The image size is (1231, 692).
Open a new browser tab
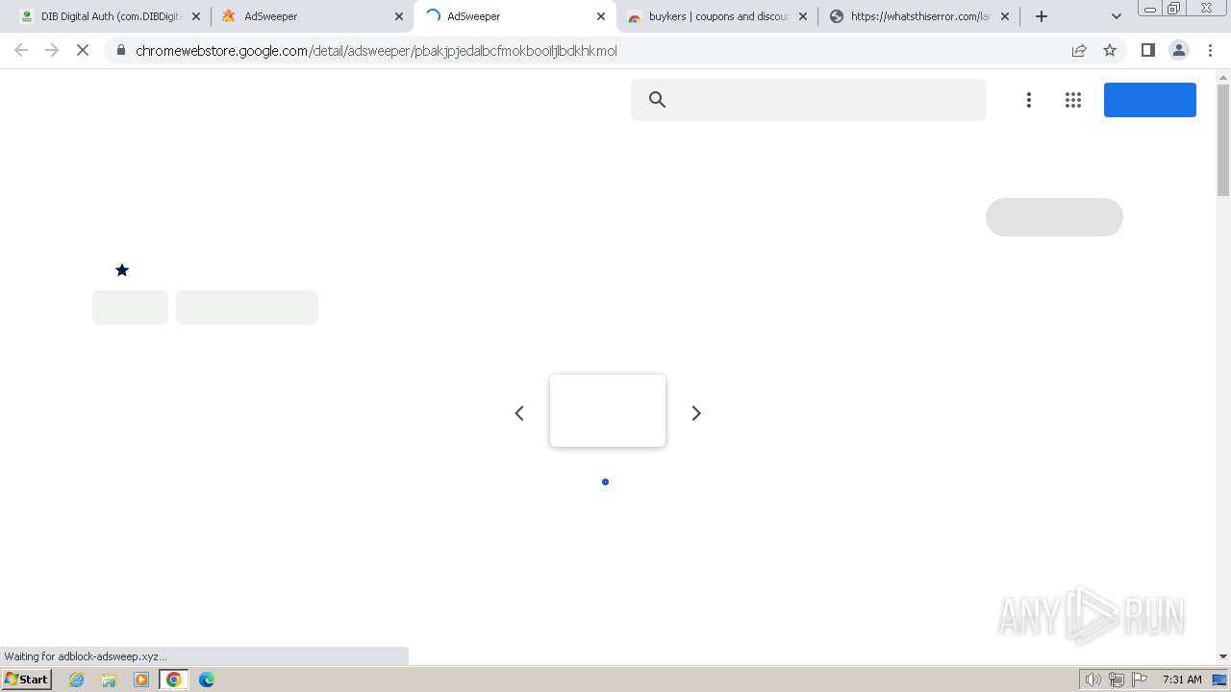tap(1042, 16)
